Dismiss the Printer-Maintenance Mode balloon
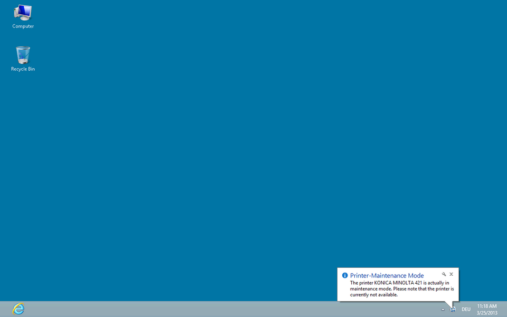This screenshot has width=507, height=317. pyautogui.click(x=452, y=274)
